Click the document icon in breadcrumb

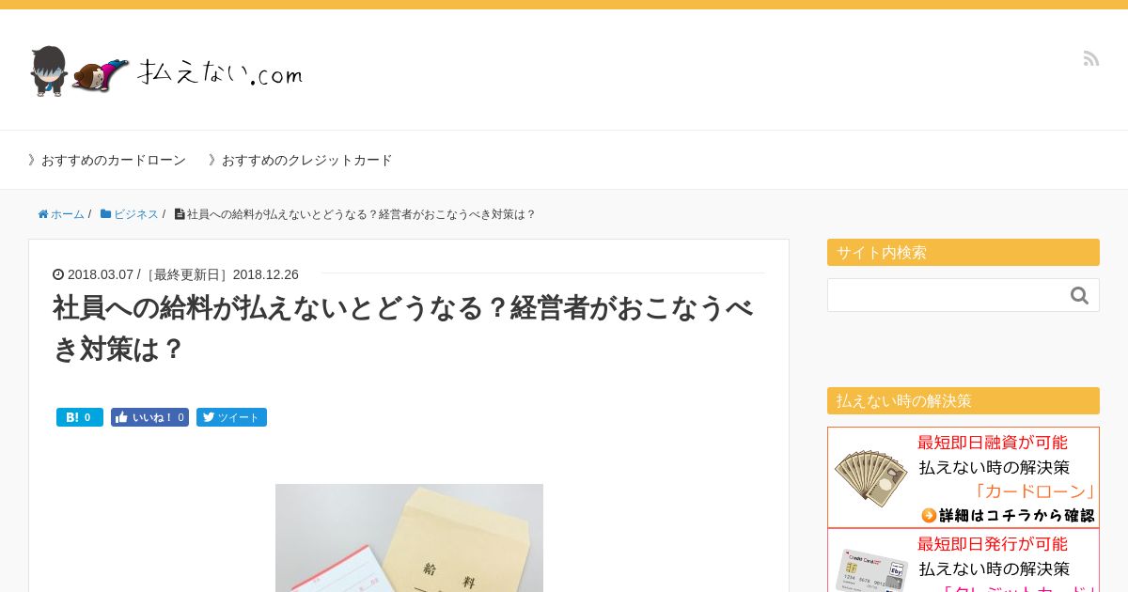click(x=180, y=214)
